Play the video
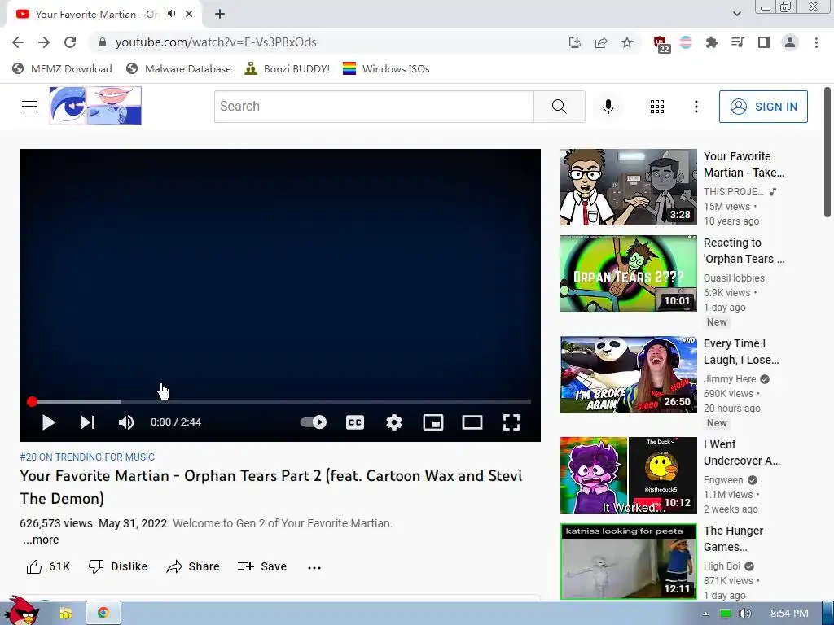834x625 pixels. coord(48,422)
